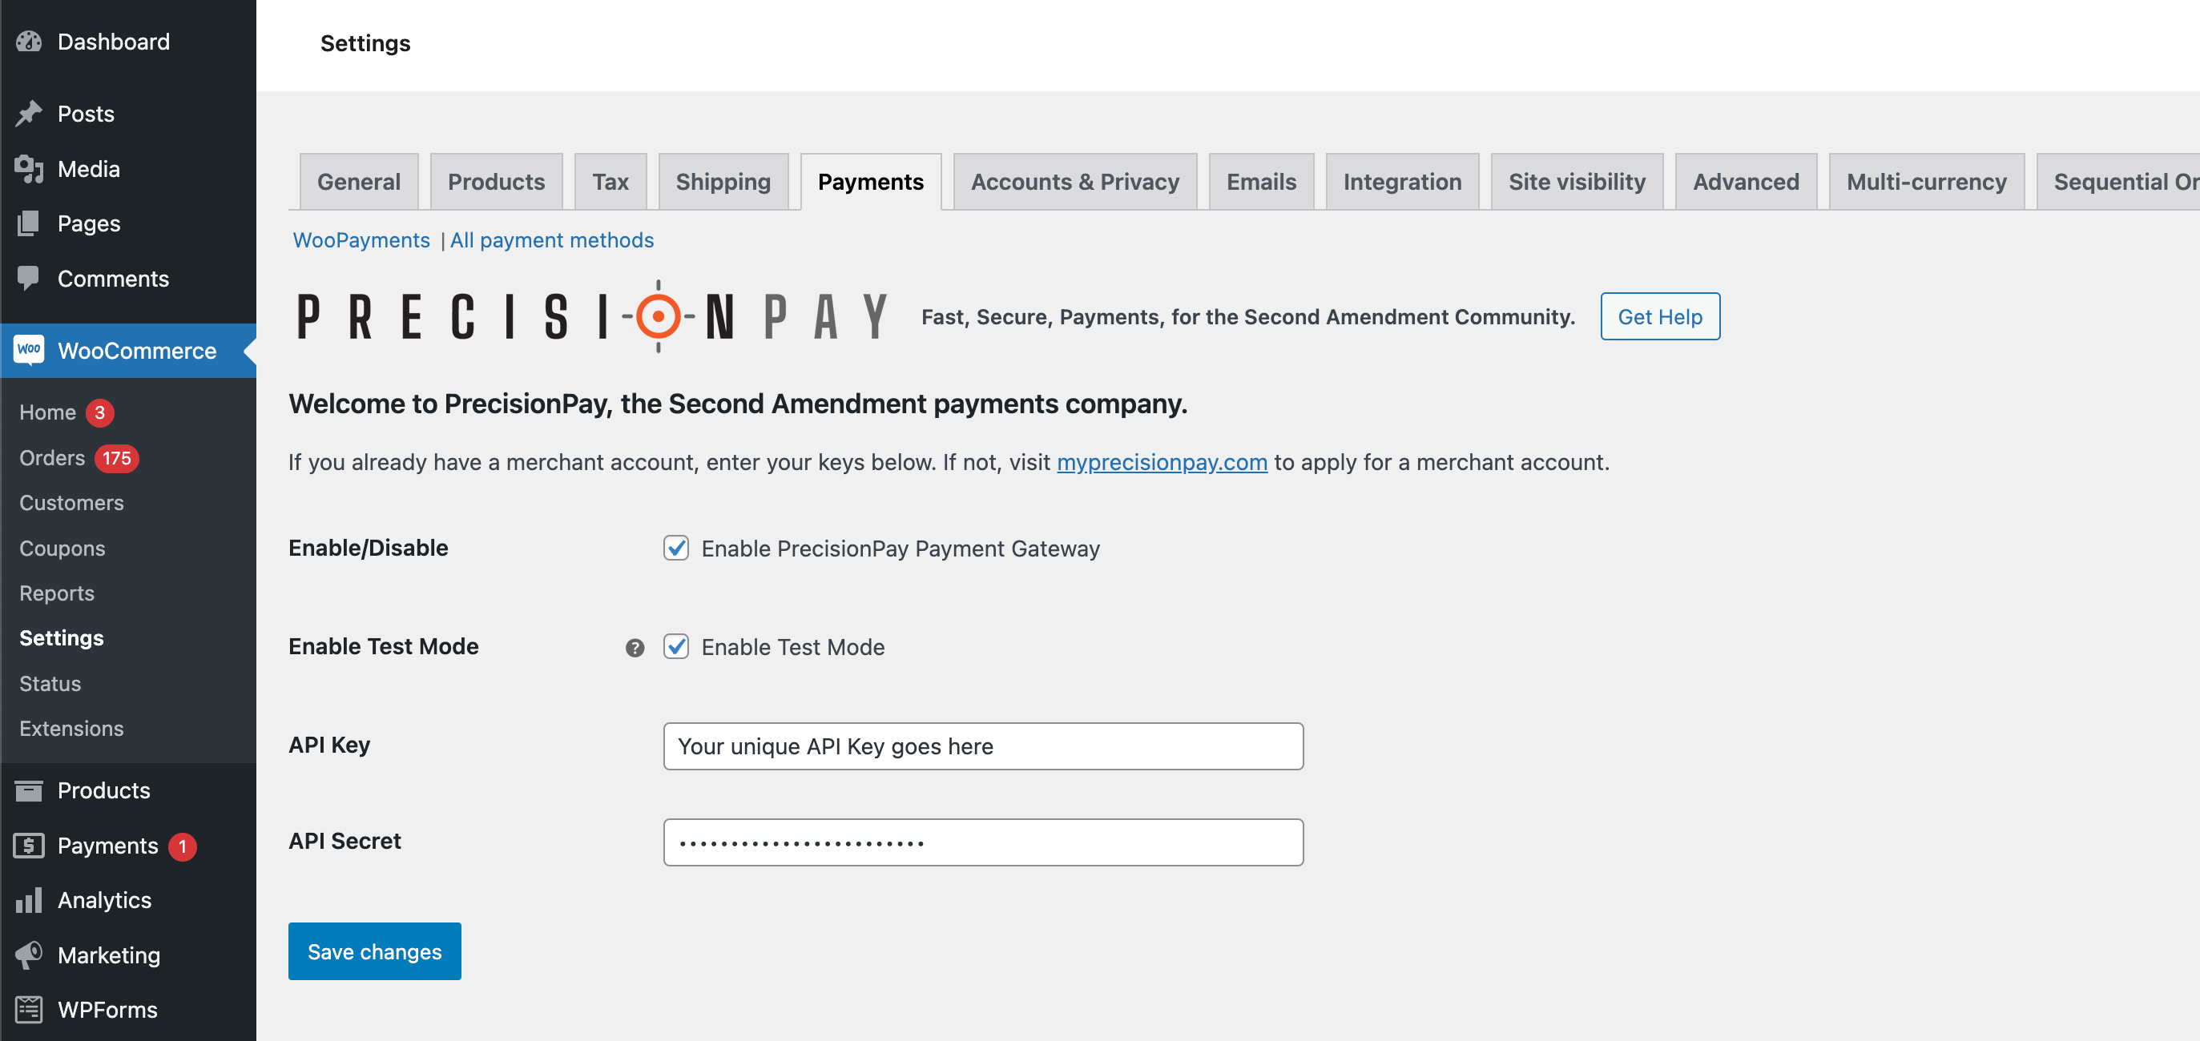Click the Pages document icon
2200x1041 pixels.
(29, 223)
